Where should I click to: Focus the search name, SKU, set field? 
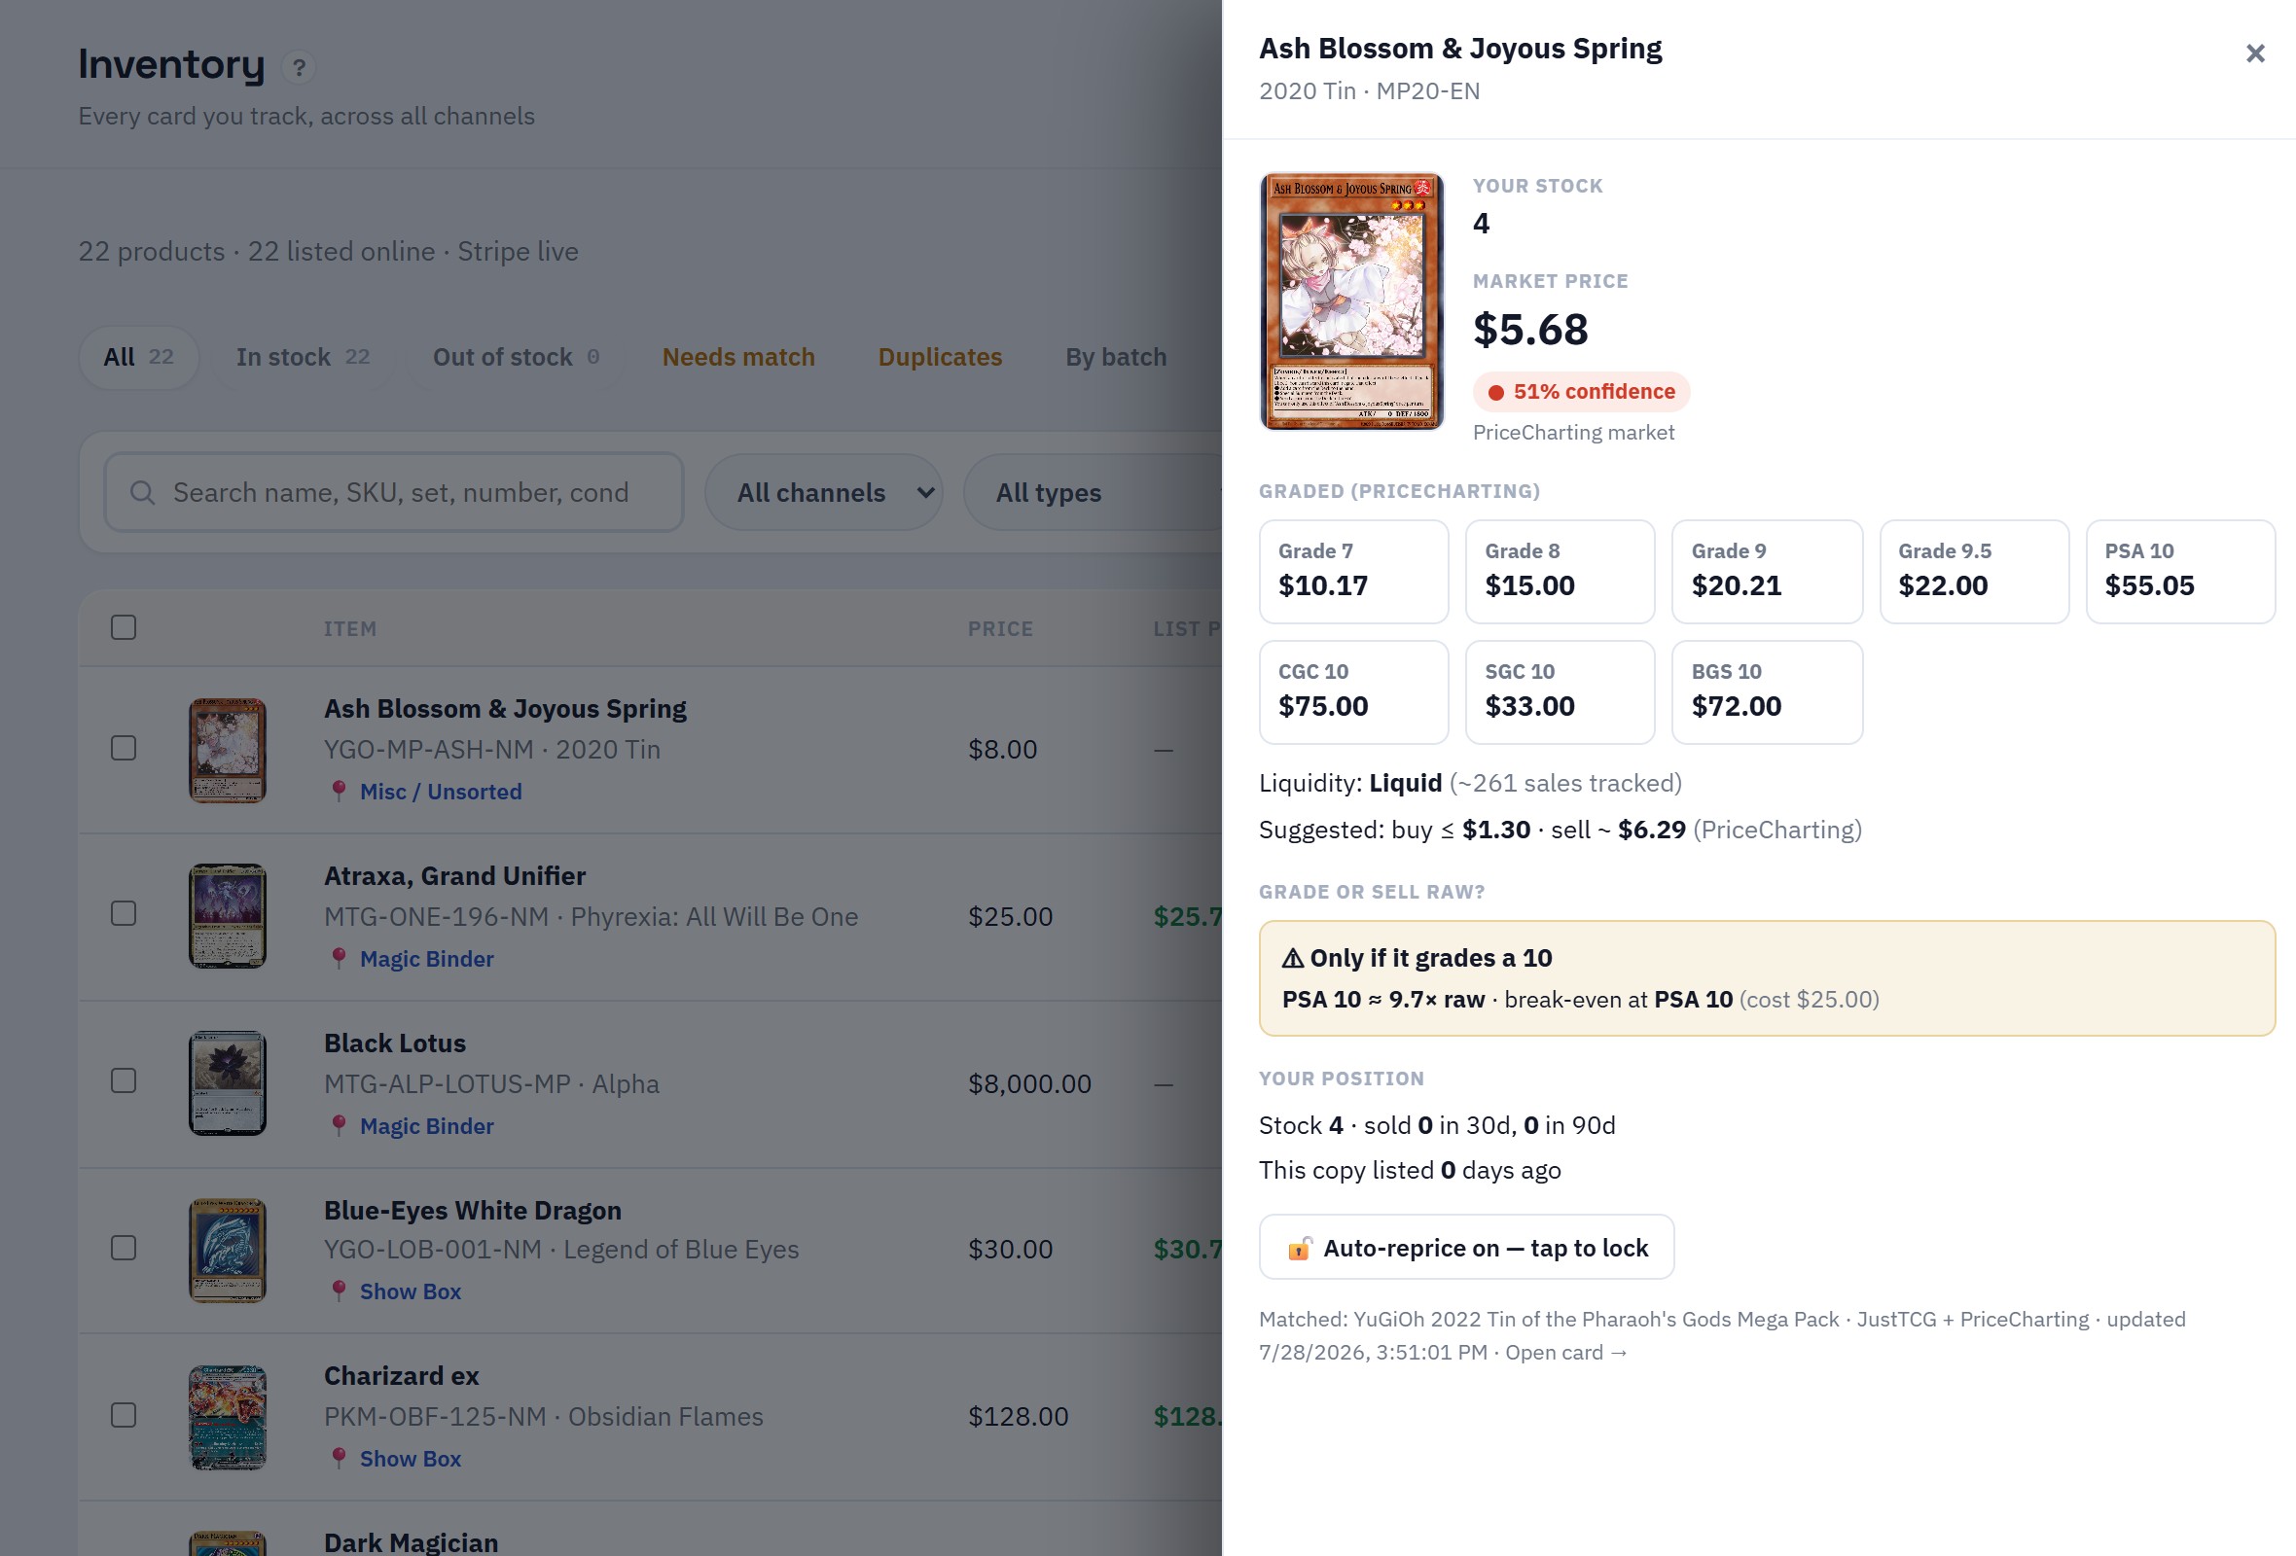(x=393, y=492)
